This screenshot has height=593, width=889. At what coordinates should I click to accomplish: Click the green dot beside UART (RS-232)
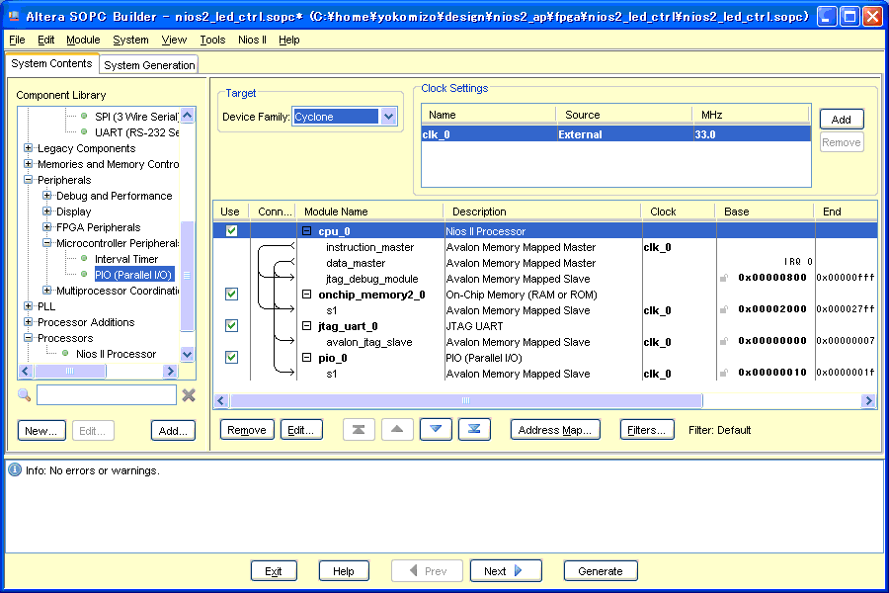pyautogui.click(x=84, y=132)
